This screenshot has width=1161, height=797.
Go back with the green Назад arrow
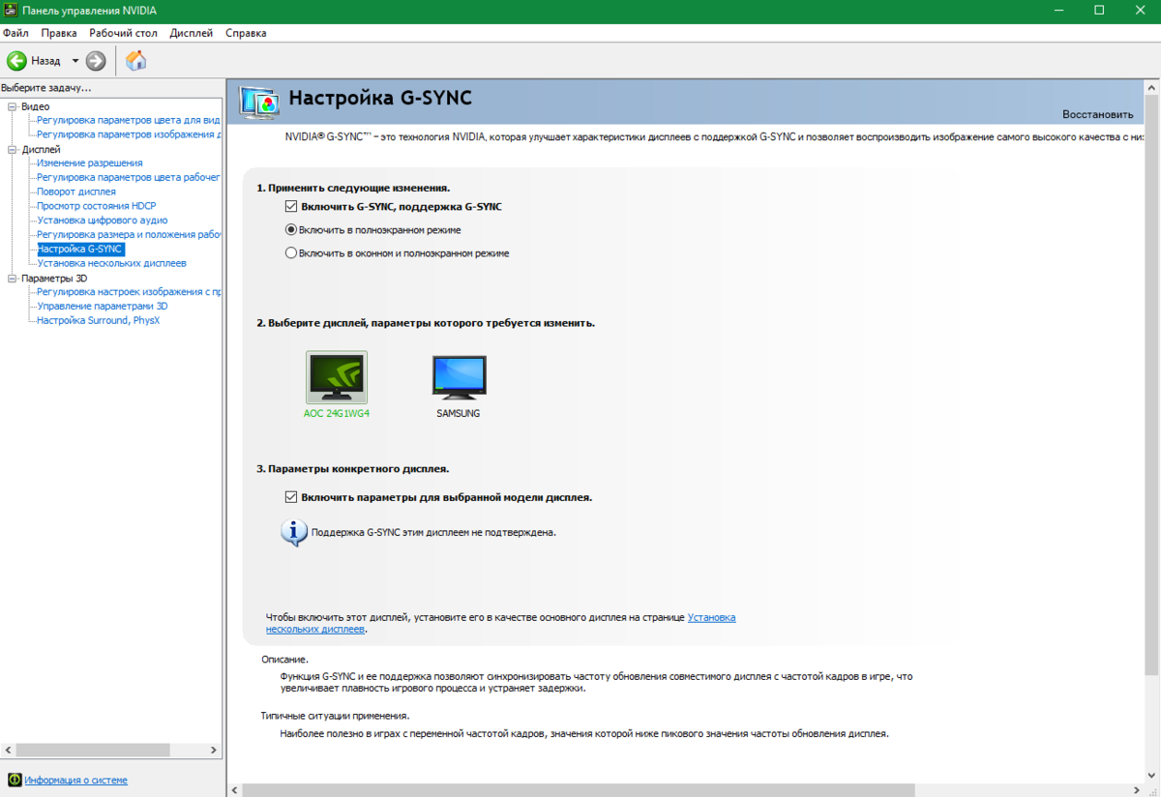(x=17, y=61)
